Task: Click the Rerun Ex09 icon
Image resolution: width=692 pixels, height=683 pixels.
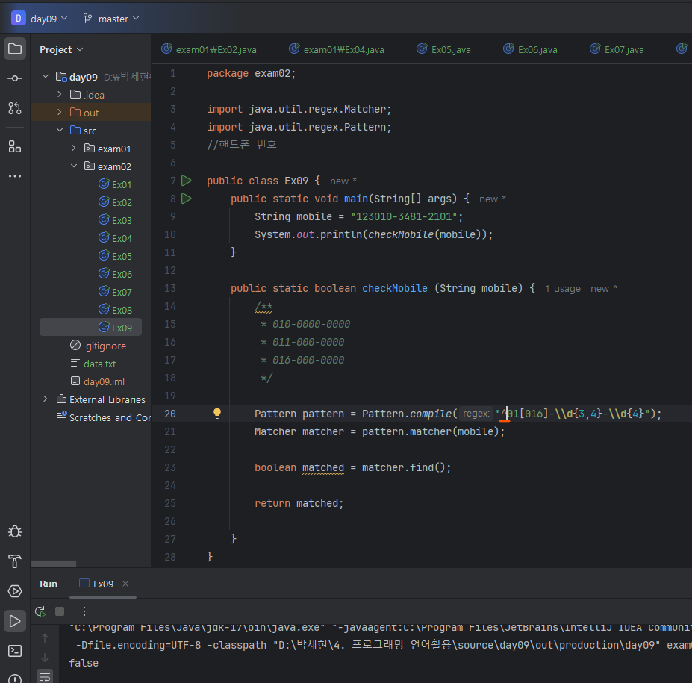Action: [40, 611]
